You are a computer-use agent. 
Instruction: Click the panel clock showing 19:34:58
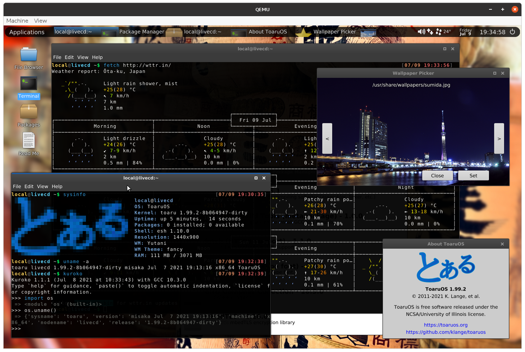point(493,32)
